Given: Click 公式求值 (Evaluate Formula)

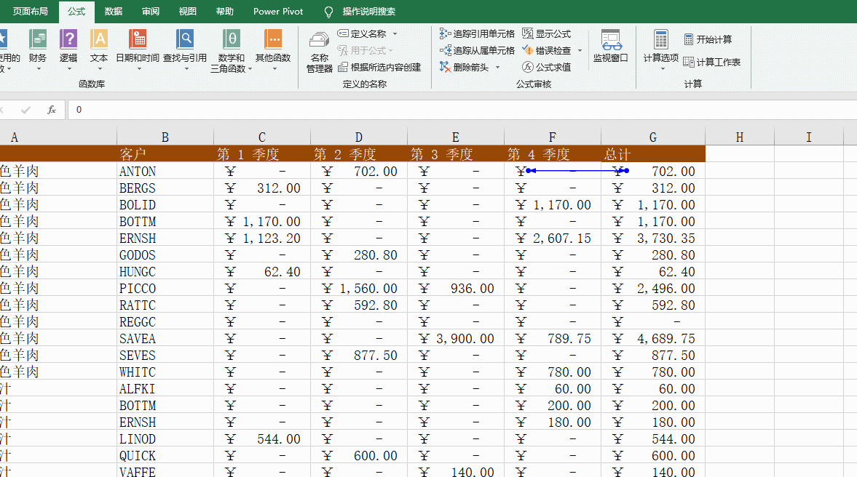Looking at the screenshot, I should pyautogui.click(x=546, y=67).
